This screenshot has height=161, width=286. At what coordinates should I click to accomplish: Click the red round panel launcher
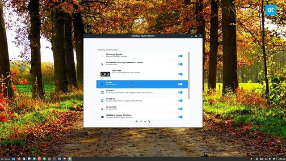click(x=39, y=159)
